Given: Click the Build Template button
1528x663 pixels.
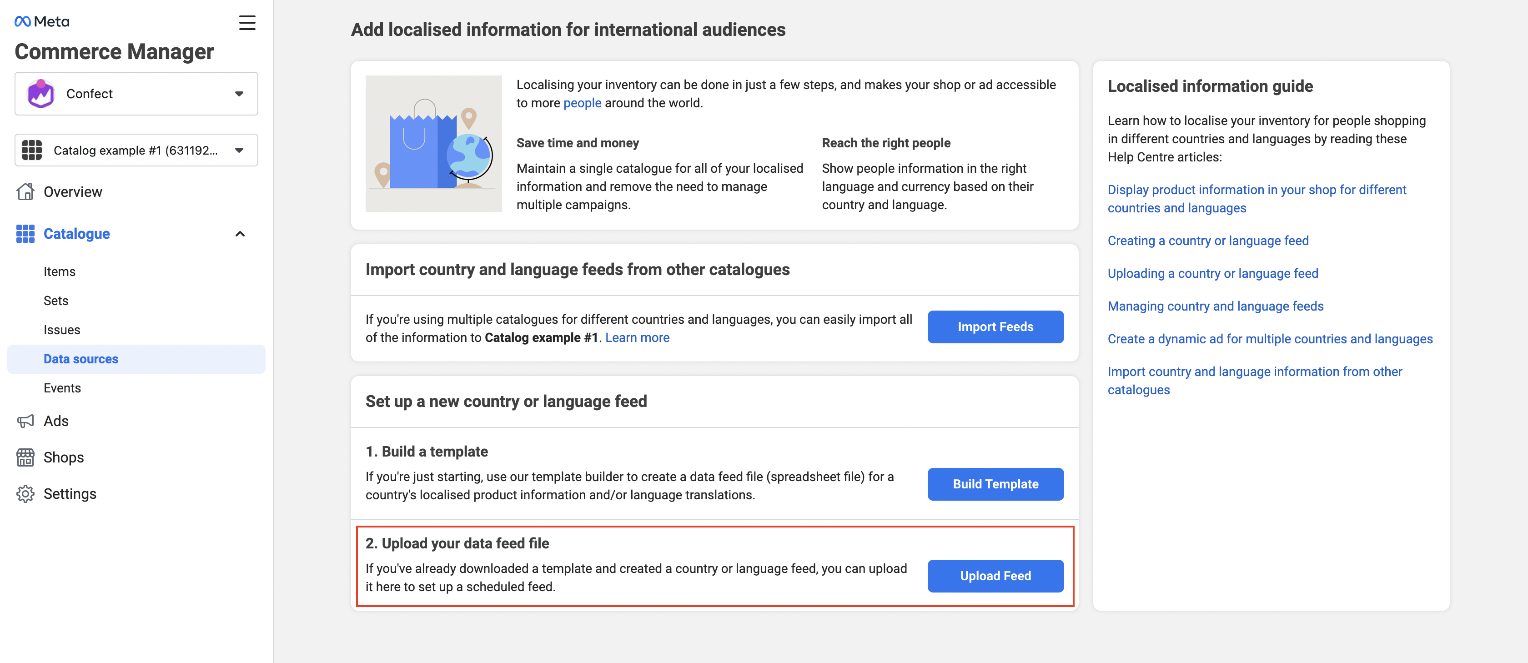Looking at the screenshot, I should (995, 484).
